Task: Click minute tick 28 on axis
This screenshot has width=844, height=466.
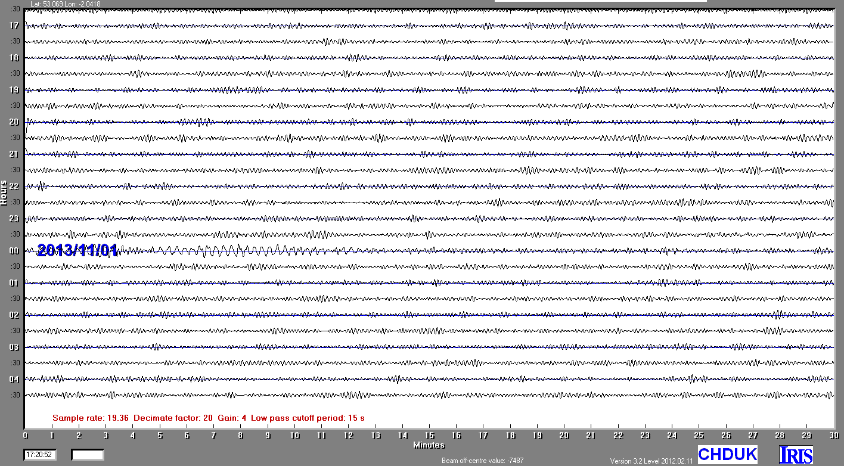Action: click(x=780, y=435)
